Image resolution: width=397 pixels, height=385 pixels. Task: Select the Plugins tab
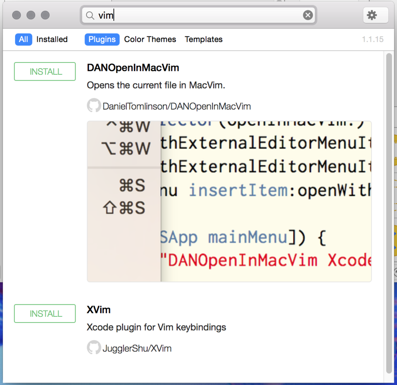(102, 40)
